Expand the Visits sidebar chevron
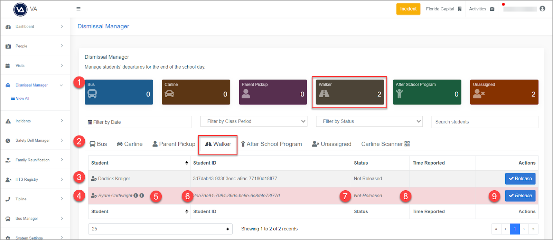This screenshot has height=240, width=553. click(x=62, y=65)
